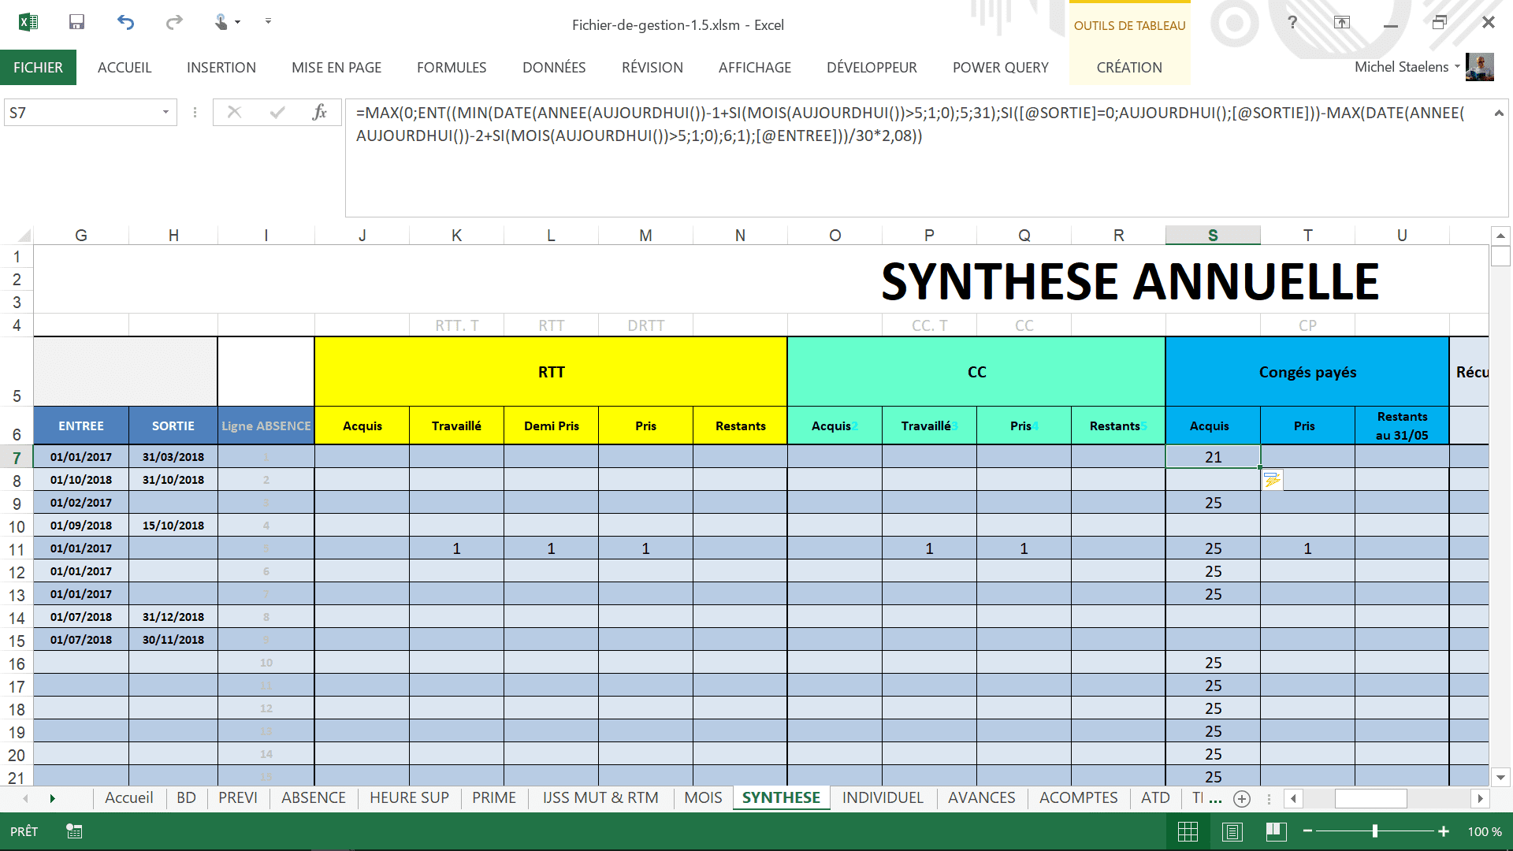Click the touch/mouse mode icon
The height and width of the screenshot is (851, 1513).
pyautogui.click(x=221, y=22)
